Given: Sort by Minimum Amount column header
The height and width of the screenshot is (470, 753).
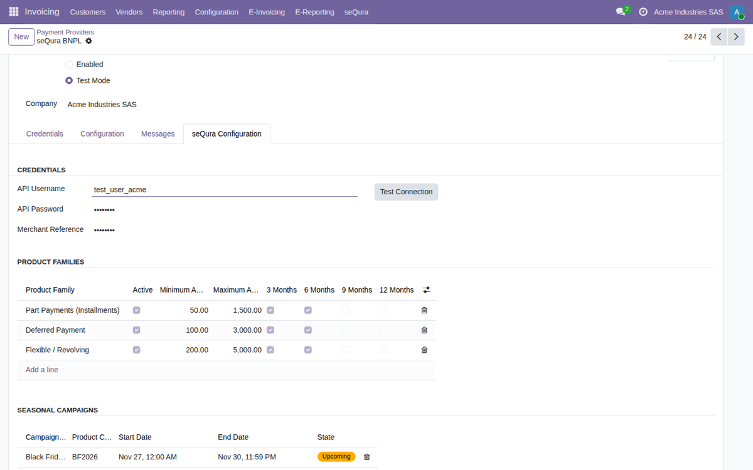Looking at the screenshot, I should click(182, 290).
